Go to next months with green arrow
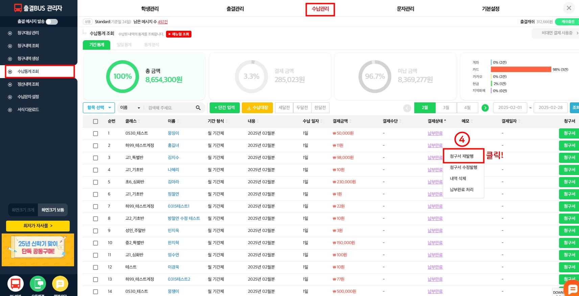The height and width of the screenshot is (296, 579). pos(485,108)
